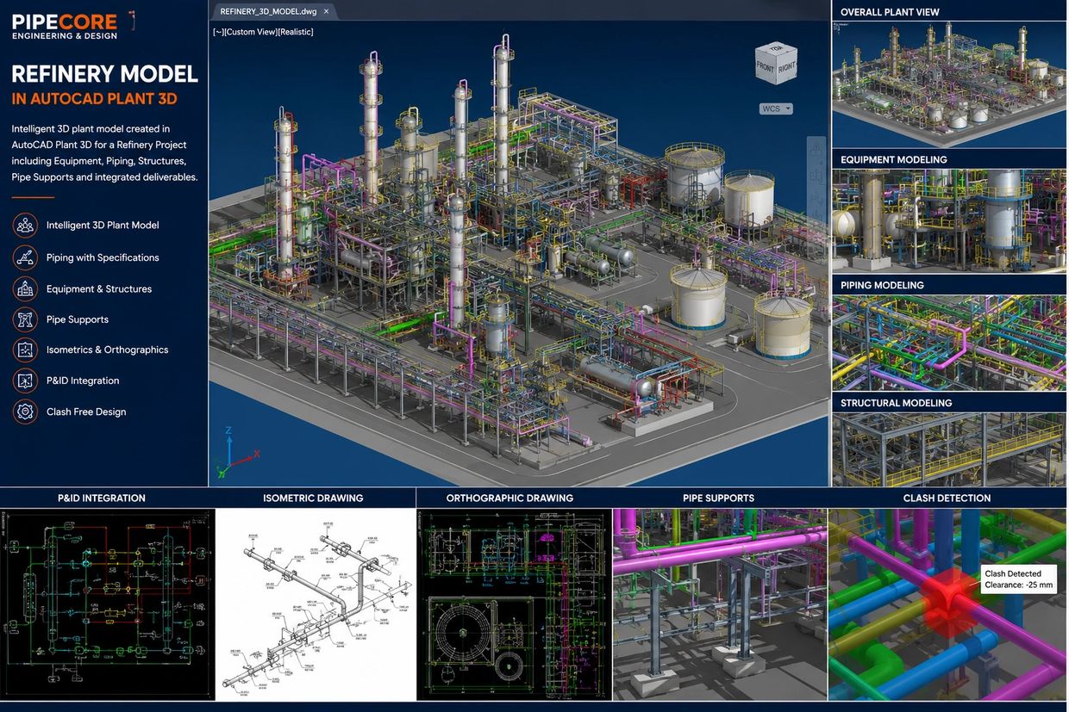Image resolution: width=1069 pixels, height=712 pixels.
Task: Click the Pipe Supports sidebar label
Action: (x=78, y=319)
